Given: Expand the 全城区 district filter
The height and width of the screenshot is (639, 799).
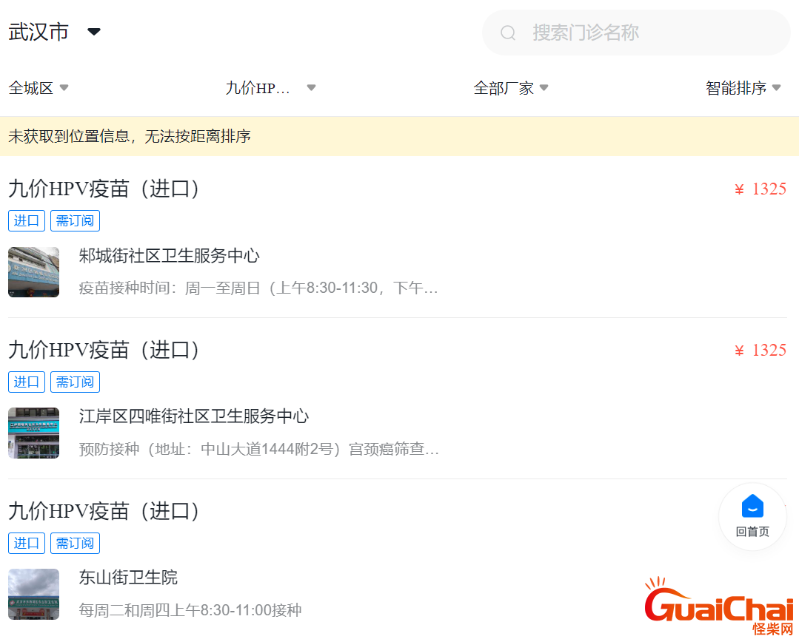Looking at the screenshot, I should point(39,88).
